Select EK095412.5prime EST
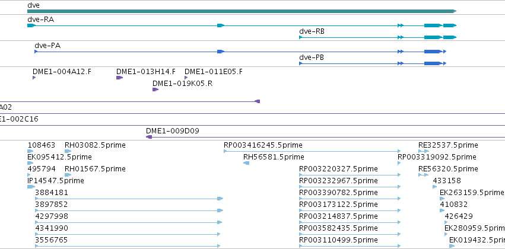 click(59, 157)
